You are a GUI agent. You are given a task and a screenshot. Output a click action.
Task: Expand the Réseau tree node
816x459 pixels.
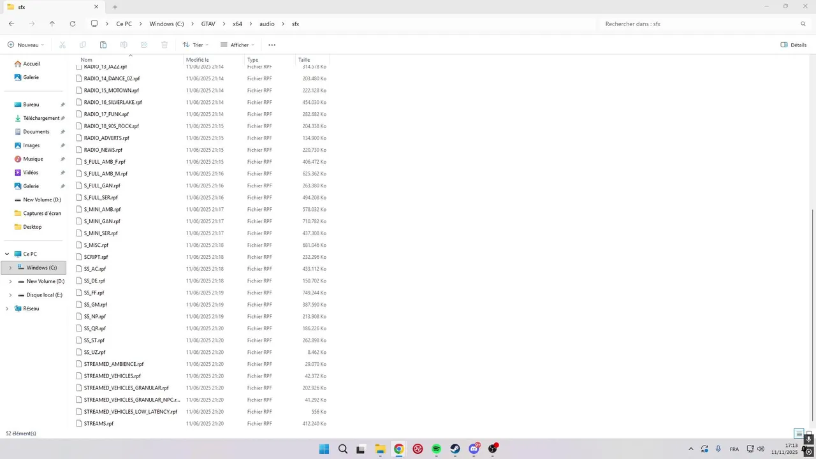coord(7,309)
